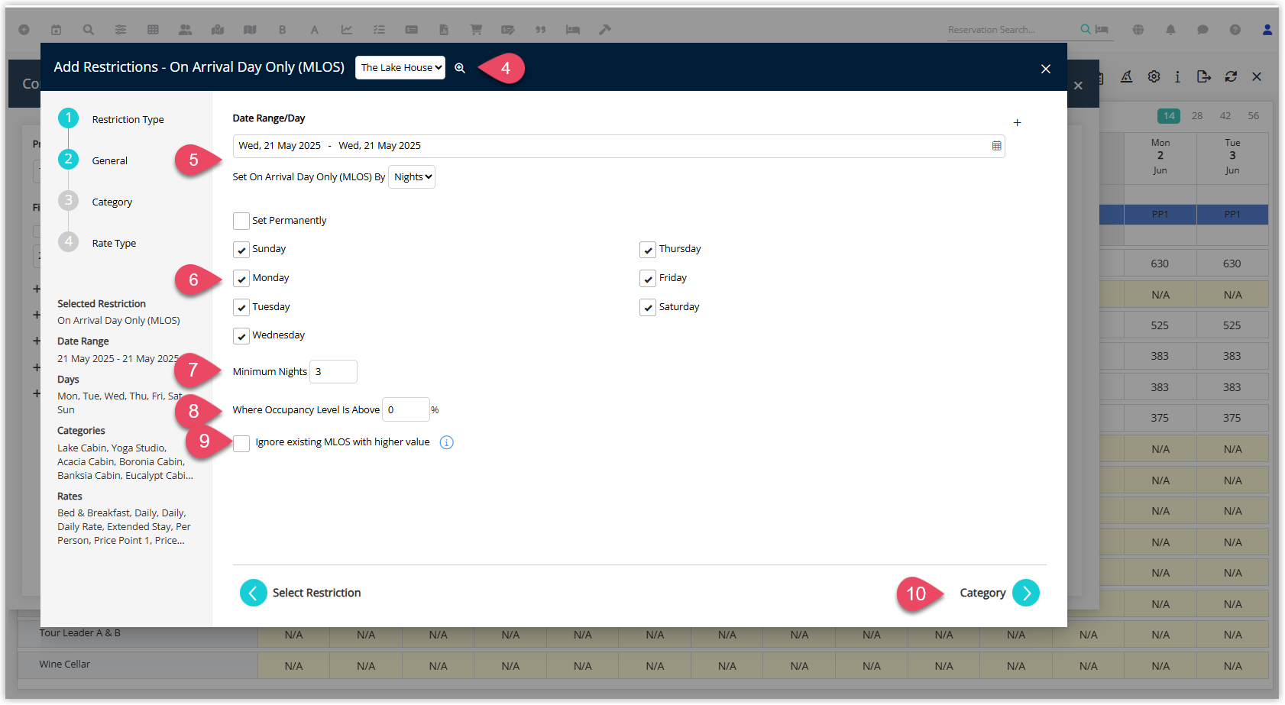The height and width of the screenshot is (705, 1285).
Task: Click info icon next to Ignore existing MLOS
Action: coord(447,442)
